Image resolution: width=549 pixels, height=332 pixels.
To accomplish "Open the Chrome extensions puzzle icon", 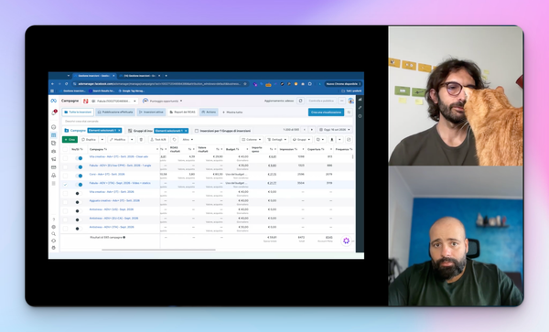I will 310,84.
